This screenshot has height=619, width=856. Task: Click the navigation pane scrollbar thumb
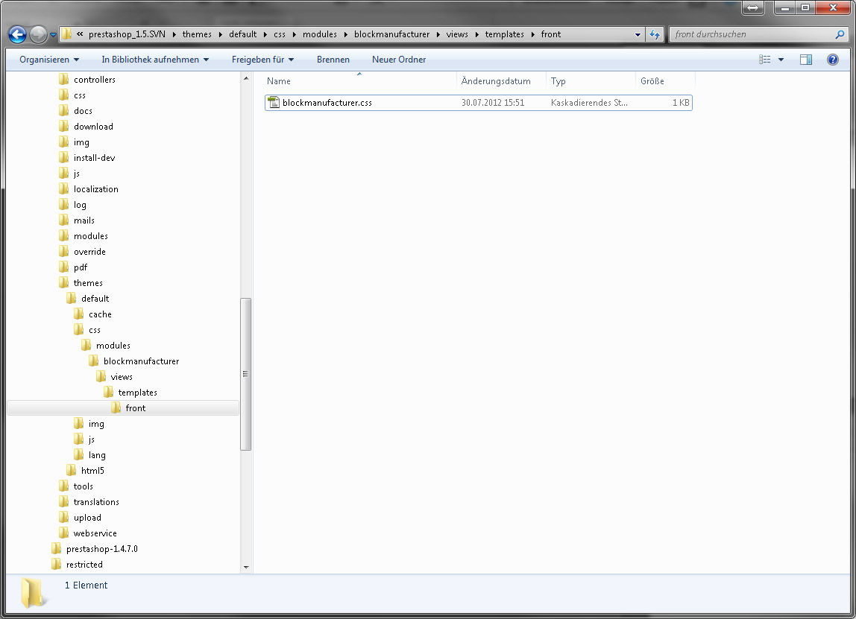(246, 374)
